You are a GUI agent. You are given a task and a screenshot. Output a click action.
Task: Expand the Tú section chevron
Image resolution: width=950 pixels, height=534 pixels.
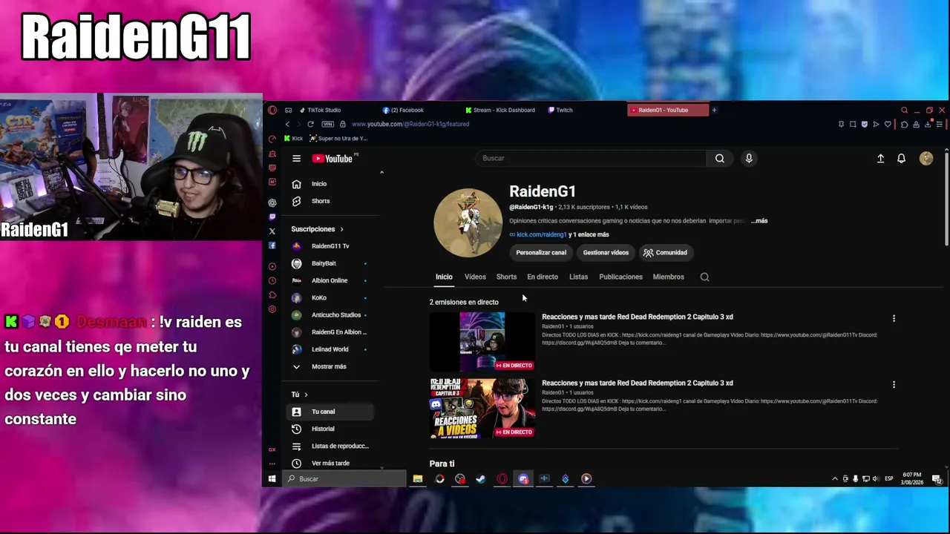(306, 395)
